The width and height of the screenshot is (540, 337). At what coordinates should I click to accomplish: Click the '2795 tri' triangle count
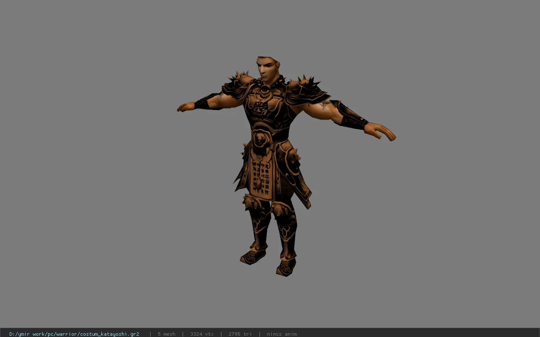pos(240,334)
